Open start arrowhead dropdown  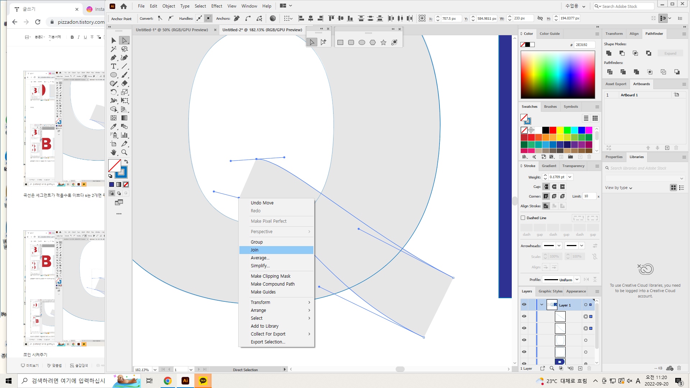tap(559, 246)
